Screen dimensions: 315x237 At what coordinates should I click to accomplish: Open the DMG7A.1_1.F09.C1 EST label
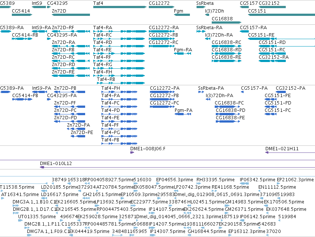point(48,231)
